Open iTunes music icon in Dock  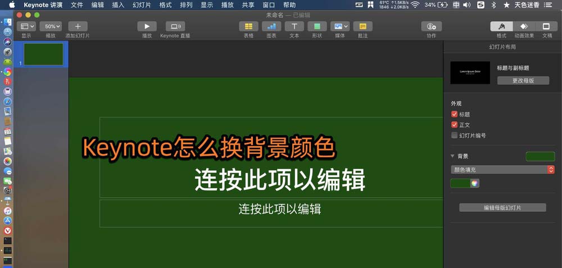(x=7, y=211)
